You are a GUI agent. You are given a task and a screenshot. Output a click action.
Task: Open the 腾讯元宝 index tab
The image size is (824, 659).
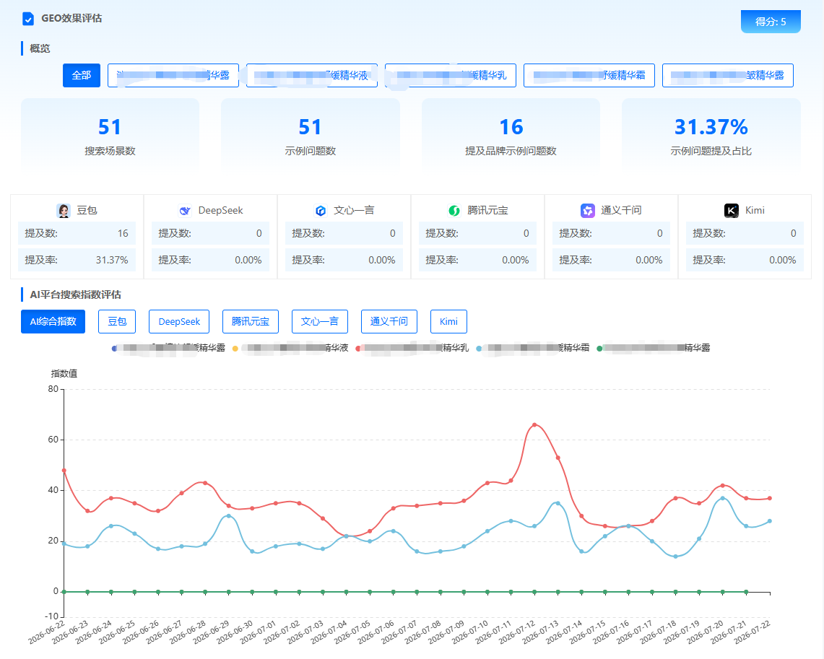point(250,321)
